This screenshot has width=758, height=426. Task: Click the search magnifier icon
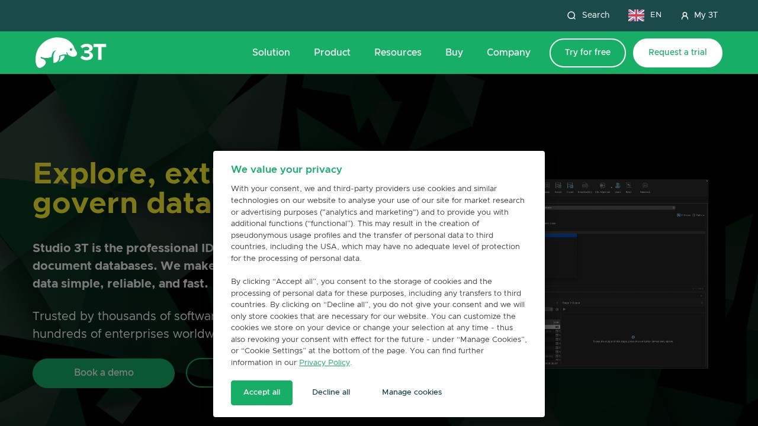tap(571, 15)
